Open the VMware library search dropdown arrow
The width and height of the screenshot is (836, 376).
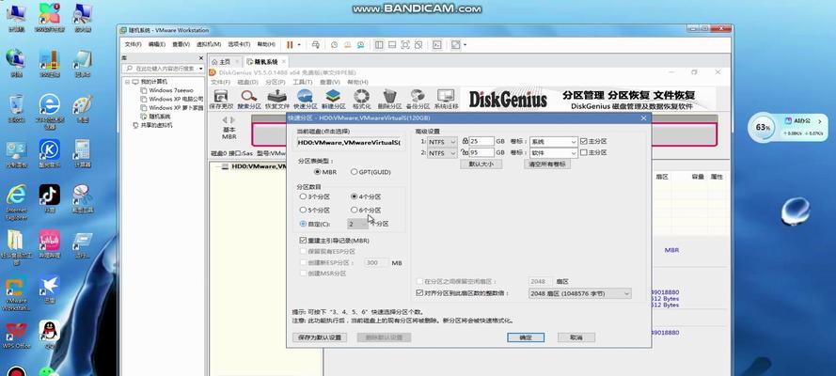tap(200, 69)
